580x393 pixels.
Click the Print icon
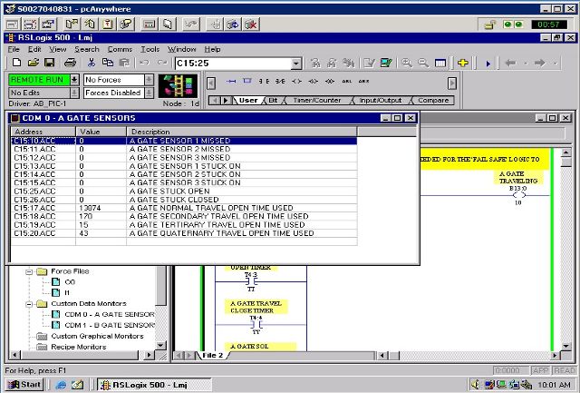click(70, 63)
